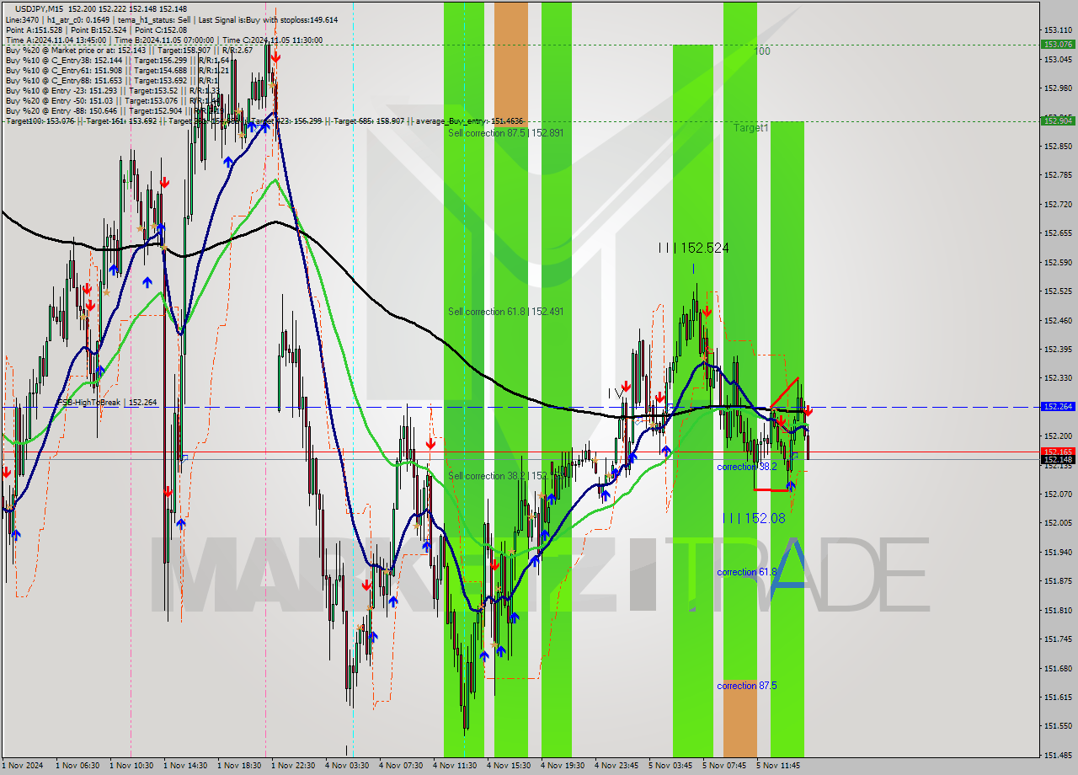Click the 'I I I 152.524' wave label
Viewport: 1078px width, 775px height.
coord(694,248)
